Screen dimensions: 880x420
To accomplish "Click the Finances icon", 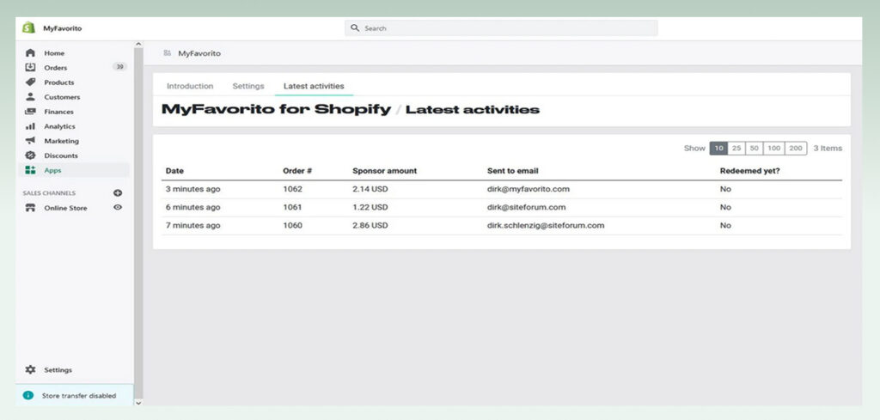I will pos(30,112).
